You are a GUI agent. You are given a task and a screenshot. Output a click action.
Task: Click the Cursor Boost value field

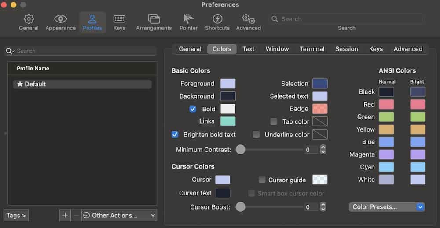(312, 207)
